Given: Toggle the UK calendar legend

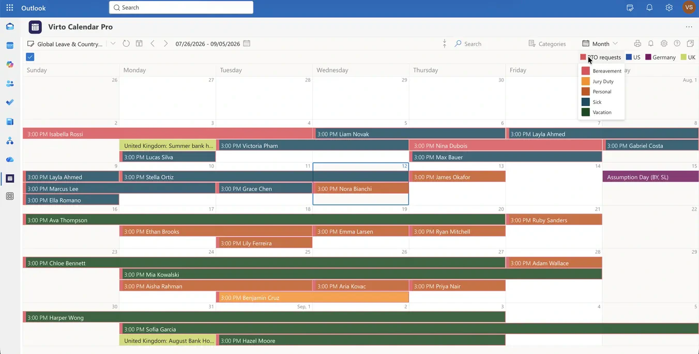Looking at the screenshot, I should coord(688,57).
